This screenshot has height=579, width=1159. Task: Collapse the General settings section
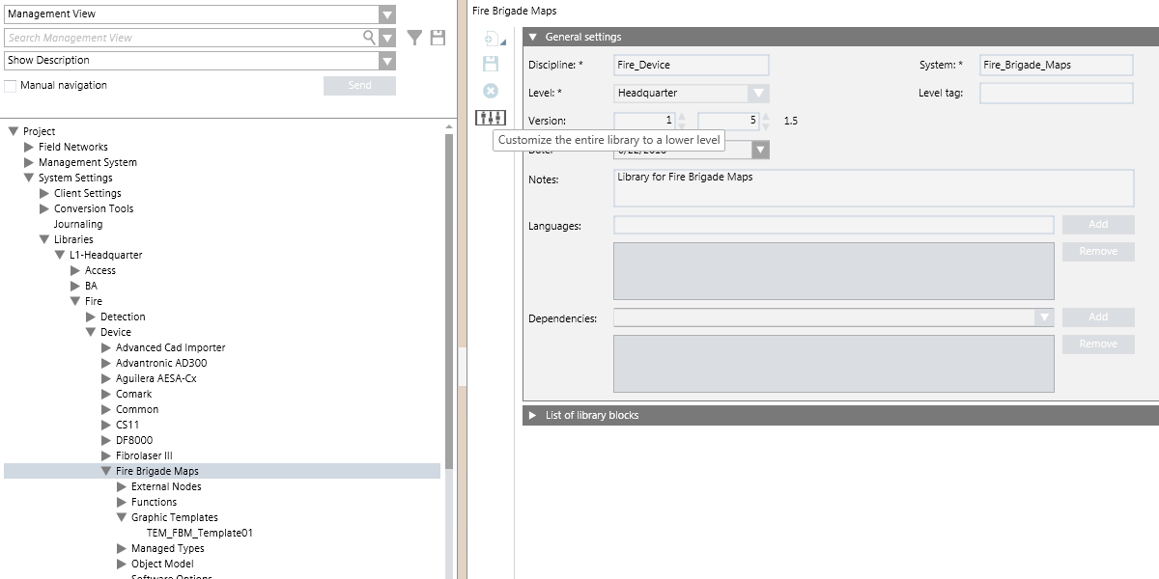pos(532,37)
